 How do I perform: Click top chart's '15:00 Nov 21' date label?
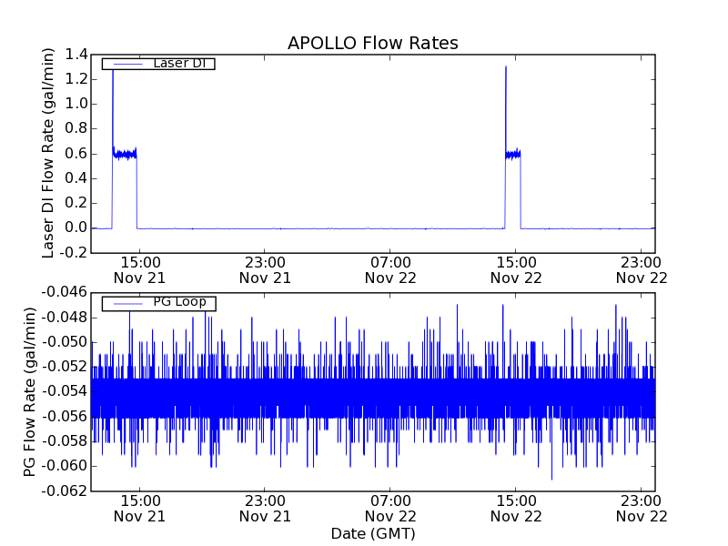pos(140,270)
